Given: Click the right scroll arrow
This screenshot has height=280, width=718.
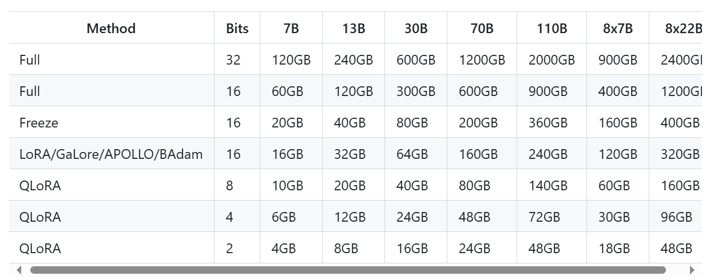Looking at the screenshot, I should coord(692,270).
